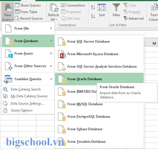The width and height of the screenshot is (158, 151).
Task: Toggle the Filter funnel icon
Action: click(x=116, y=7)
